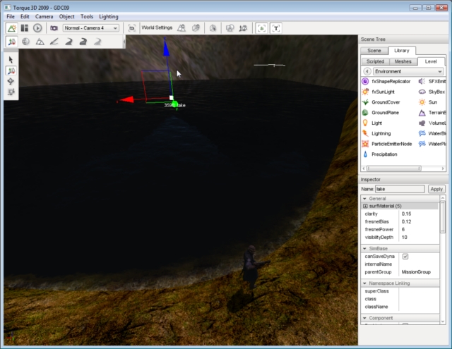Click the play button in toolbar

37,28
